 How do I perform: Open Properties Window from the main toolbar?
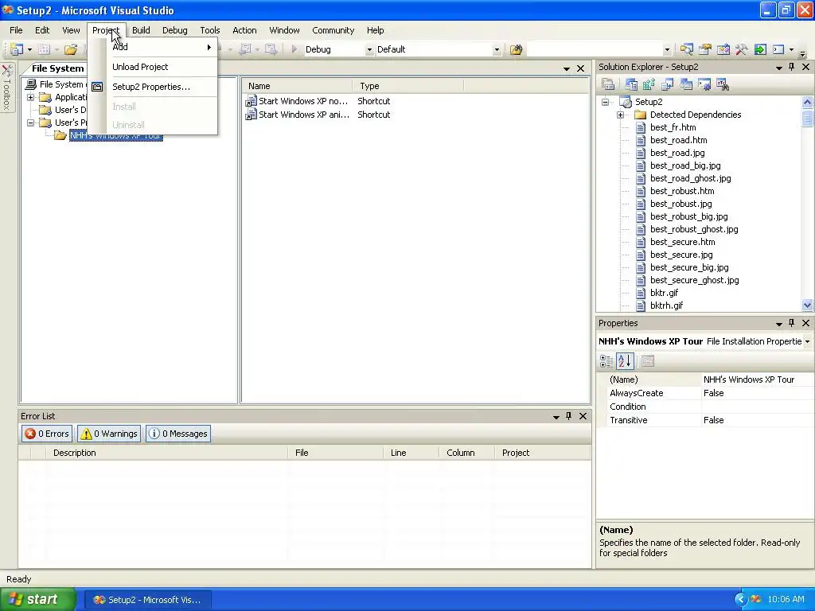point(705,49)
